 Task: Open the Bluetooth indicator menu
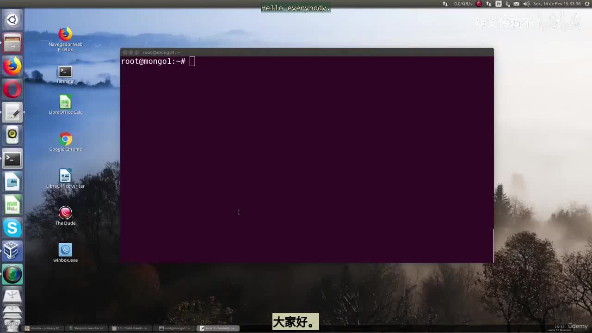(x=508, y=4)
